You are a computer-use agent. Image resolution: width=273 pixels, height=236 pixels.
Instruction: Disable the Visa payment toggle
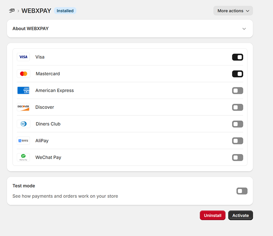tap(238, 57)
